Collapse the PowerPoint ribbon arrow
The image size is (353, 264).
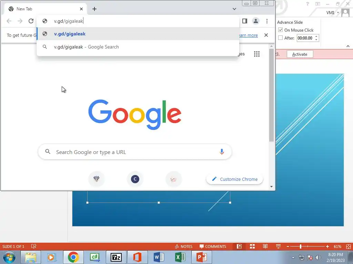click(x=348, y=46)
